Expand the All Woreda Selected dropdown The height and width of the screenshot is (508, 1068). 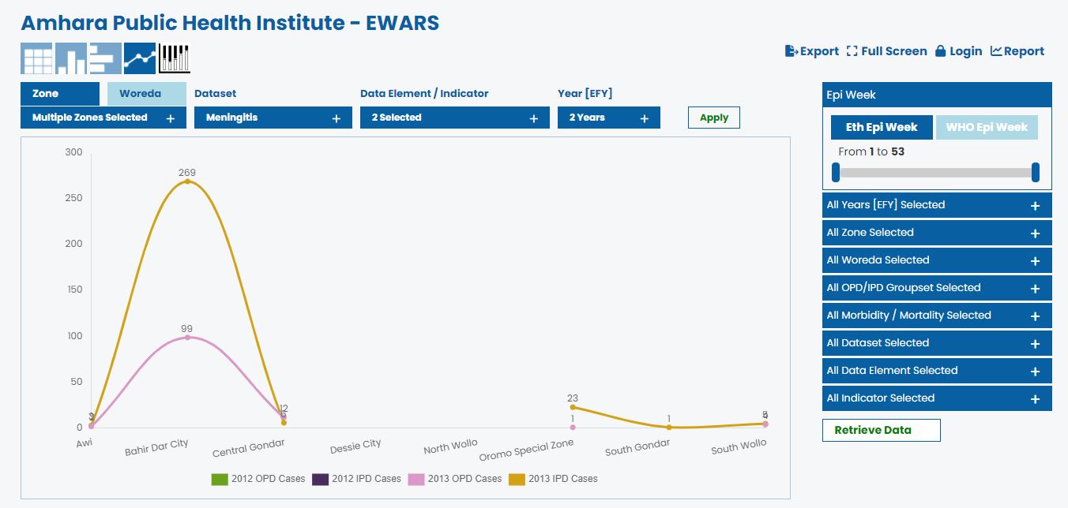pos(936,260)
